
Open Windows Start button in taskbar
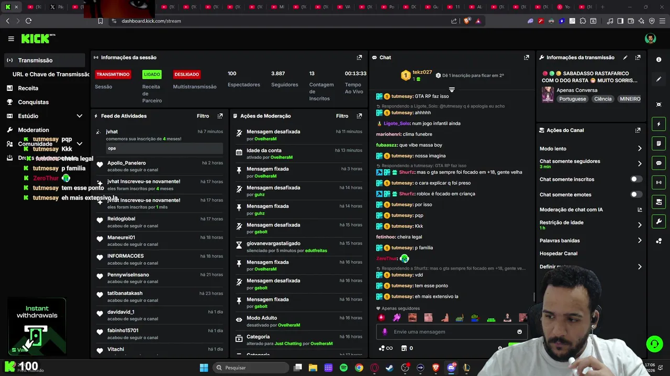pyautogui.click(x=204, y=368)
